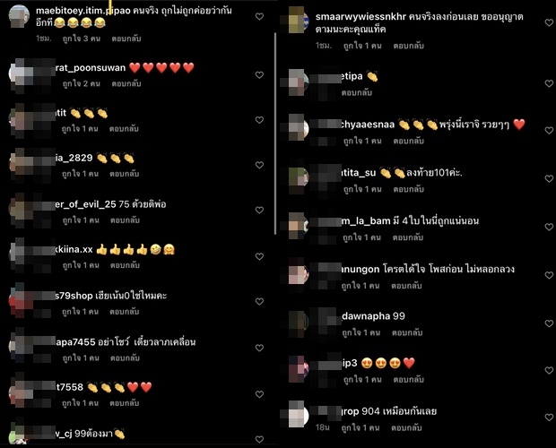Like the er_of_evil_25 comment
The image size is (556, 448).
pyautogui.click(x=259, y=210)
